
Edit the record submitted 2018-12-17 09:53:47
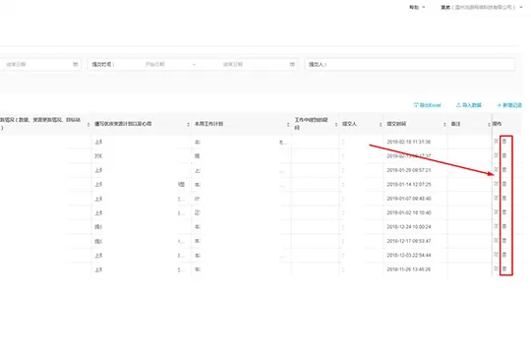click(x=497, y=241)
